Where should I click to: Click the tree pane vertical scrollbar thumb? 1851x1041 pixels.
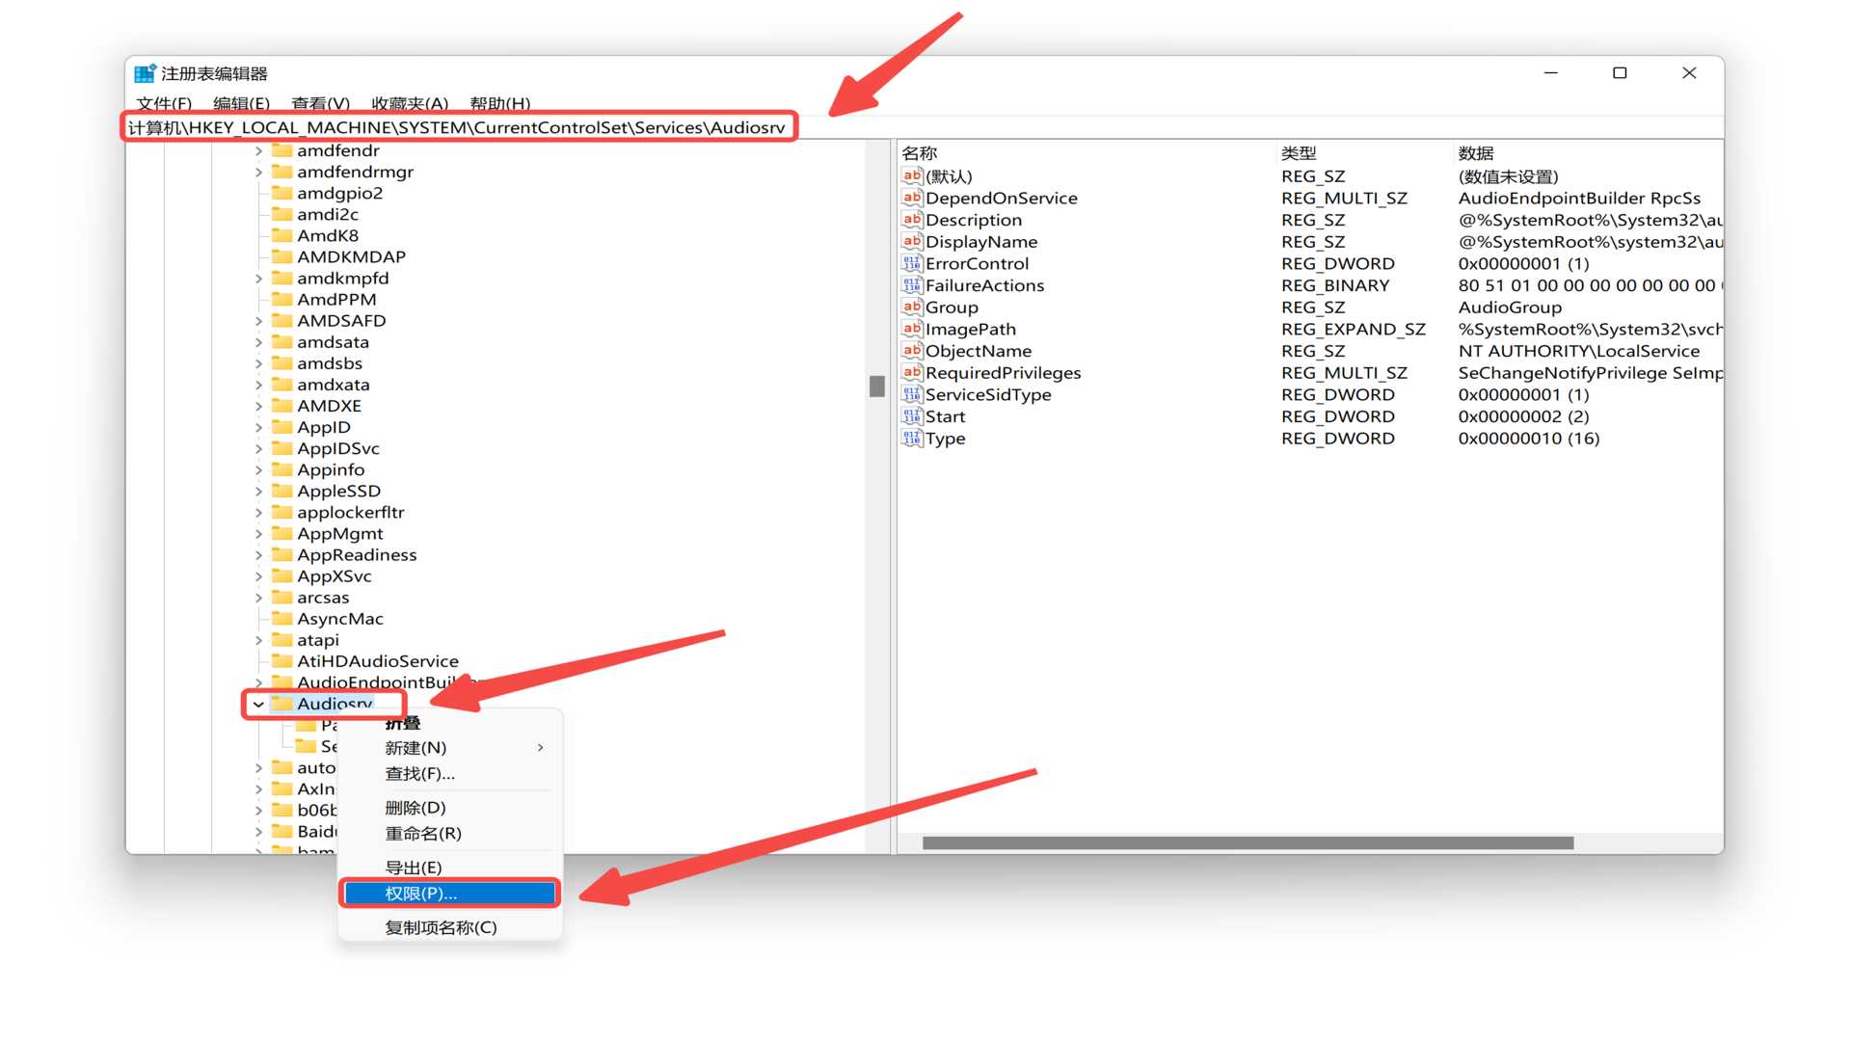tap(876, 387)
